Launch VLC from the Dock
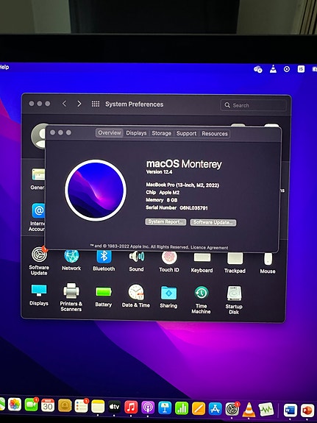This screenshot has width=317, height=423. pyautogui.click(x=249, y=410)
